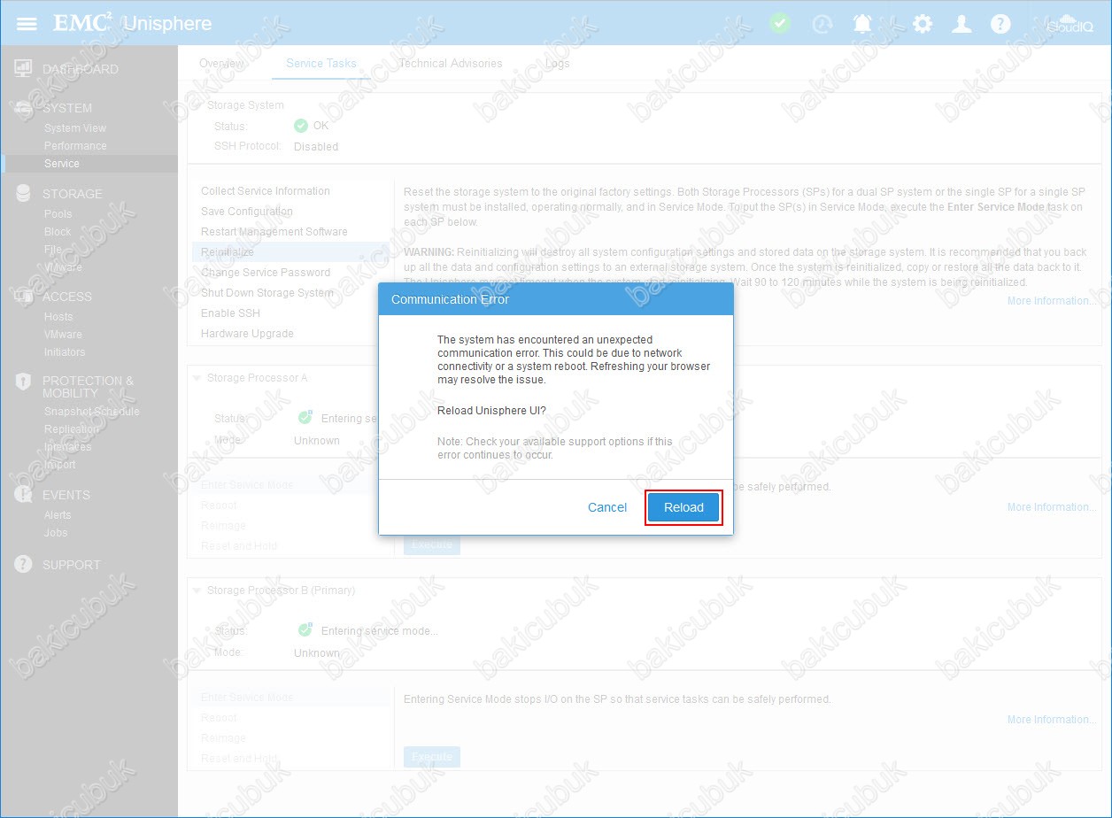Open Replication in the sidebar
This screenshot has height=818, width=1112.
pos(72,429)
